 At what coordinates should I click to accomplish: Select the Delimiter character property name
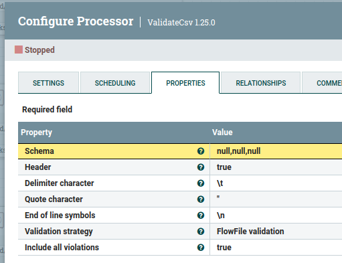[60, 183]
